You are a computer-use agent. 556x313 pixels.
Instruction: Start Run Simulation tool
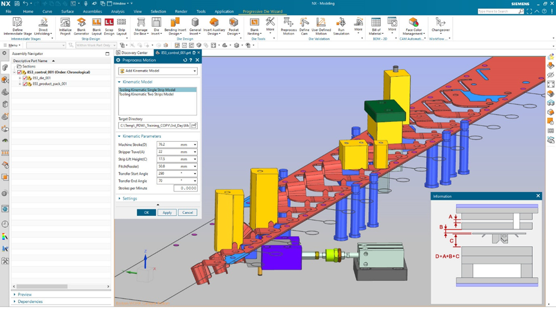click(x=341, y=27)
